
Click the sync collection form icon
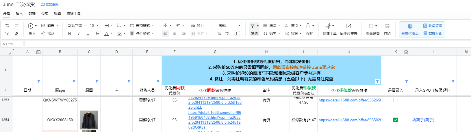pos(349,26)
